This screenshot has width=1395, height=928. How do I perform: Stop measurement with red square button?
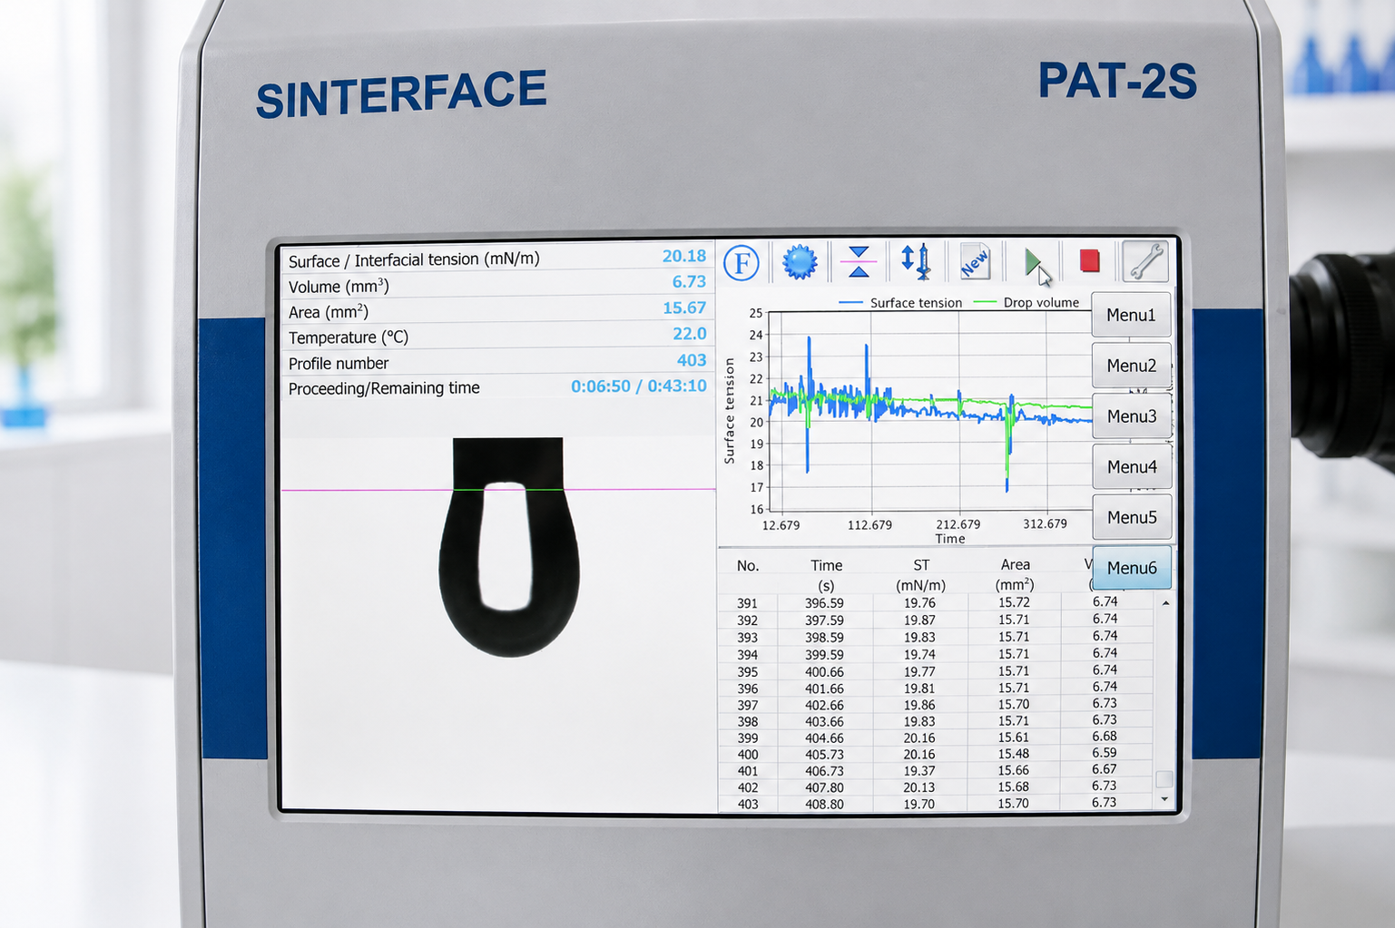(1090, 261)
